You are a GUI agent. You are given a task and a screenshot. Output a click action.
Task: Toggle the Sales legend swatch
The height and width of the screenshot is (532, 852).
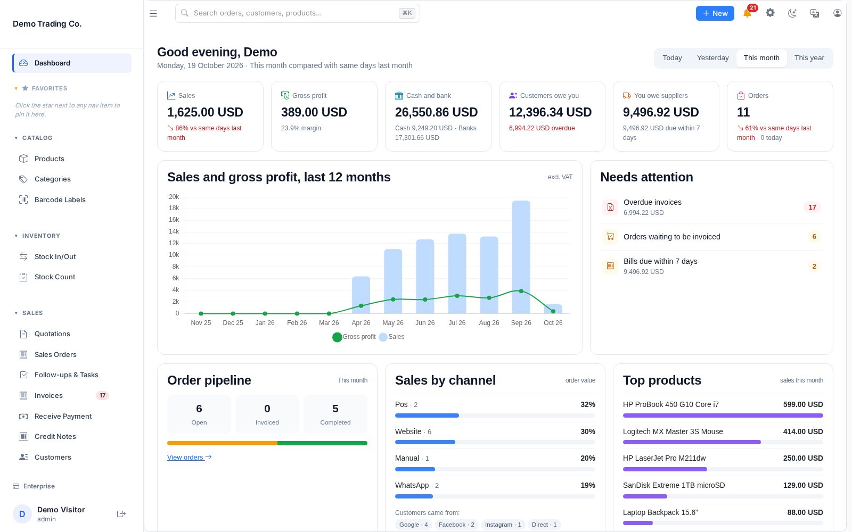[383, 337]
